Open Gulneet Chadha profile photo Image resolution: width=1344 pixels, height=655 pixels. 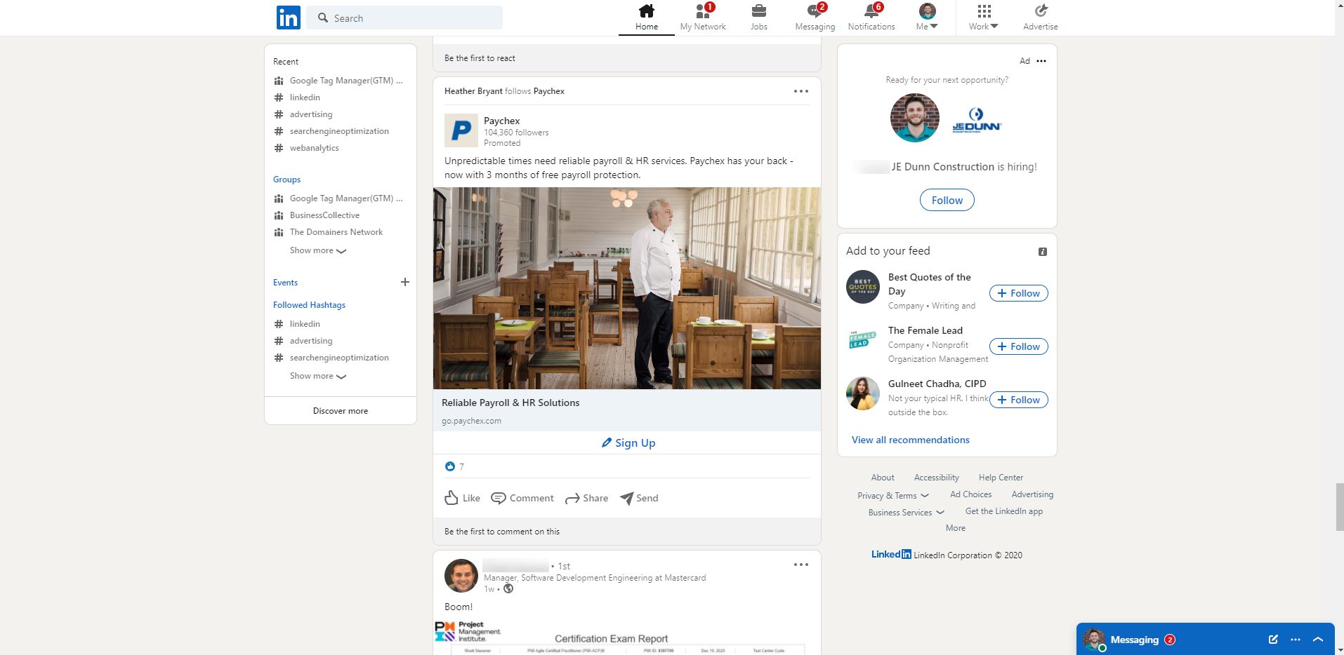pos(862,393)
